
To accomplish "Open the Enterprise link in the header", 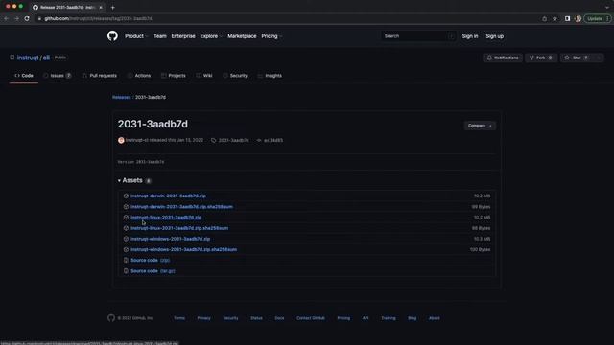I will coord(183,36).
